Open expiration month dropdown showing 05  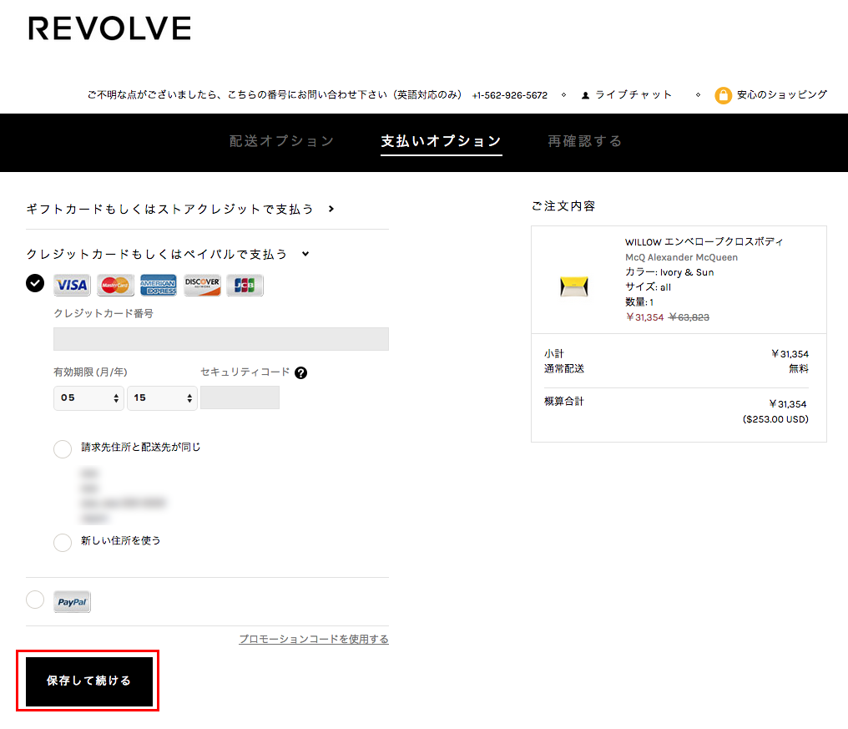coord(88,397)
